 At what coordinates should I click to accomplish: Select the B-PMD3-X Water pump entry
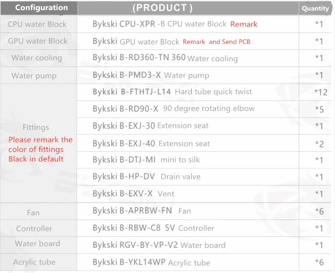(151, 75)
